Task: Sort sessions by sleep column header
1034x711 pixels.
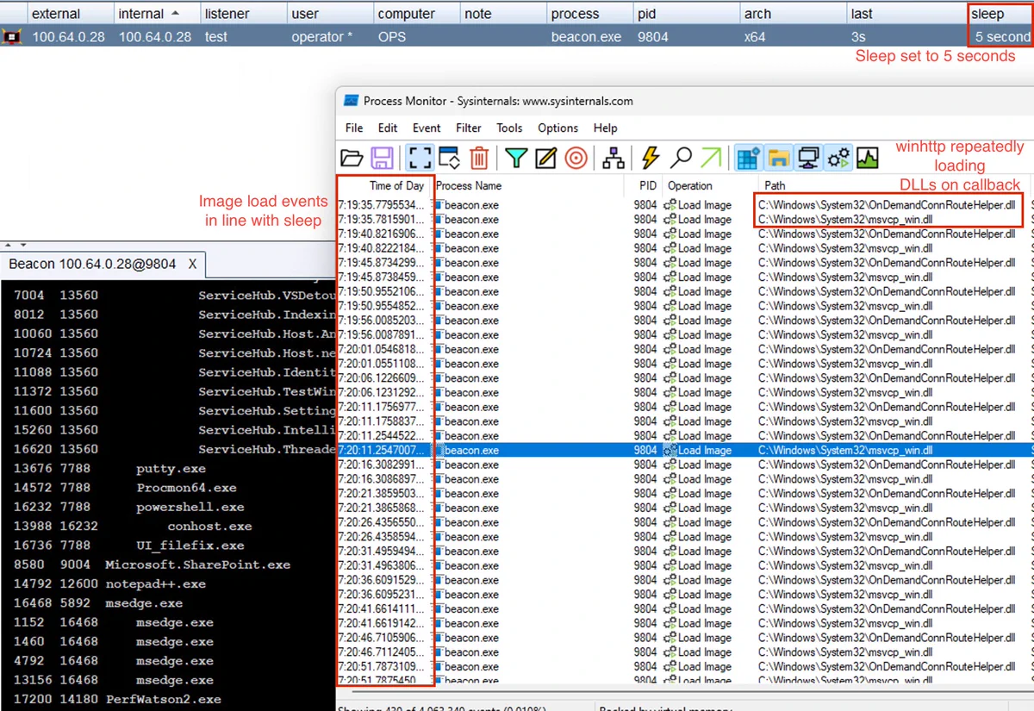Action: coord(1000,14)
